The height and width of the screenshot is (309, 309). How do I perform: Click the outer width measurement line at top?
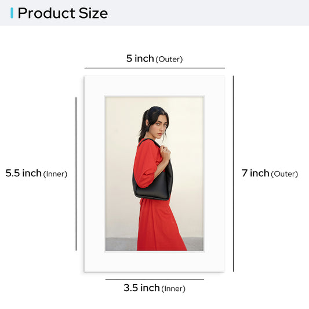coord(154,68)
